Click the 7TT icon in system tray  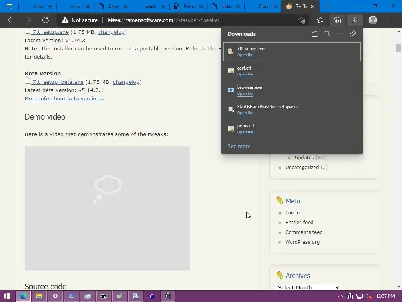tap(350, 296)
